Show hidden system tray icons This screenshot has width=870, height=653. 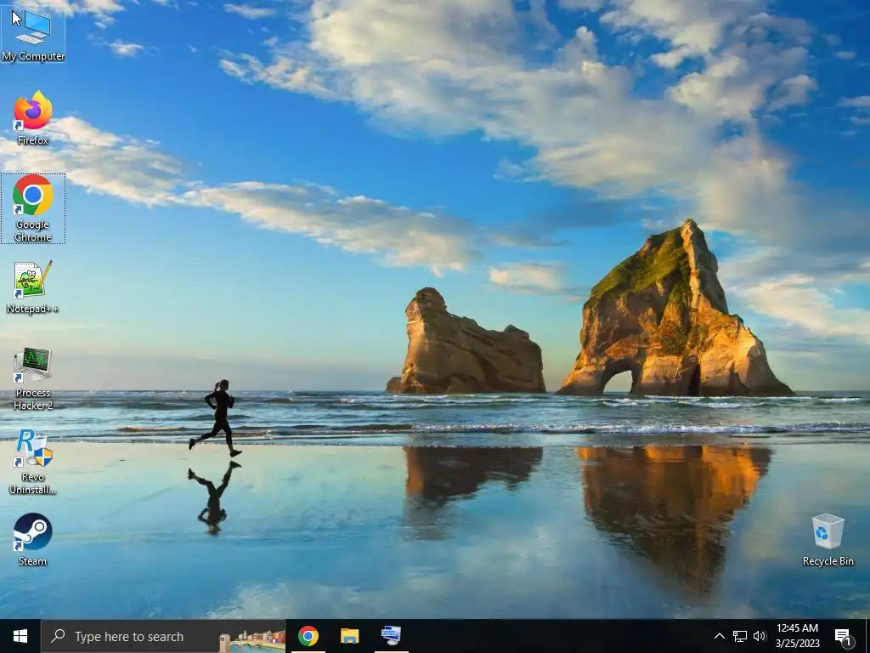(x=719, y=636)
